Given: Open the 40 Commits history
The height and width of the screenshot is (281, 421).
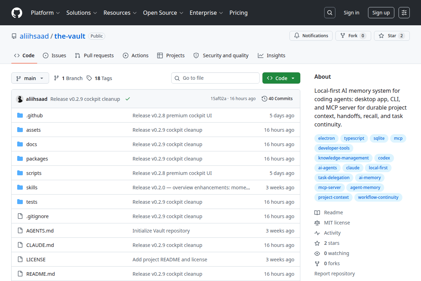Looking at the screenshot, I should point(277,99).
